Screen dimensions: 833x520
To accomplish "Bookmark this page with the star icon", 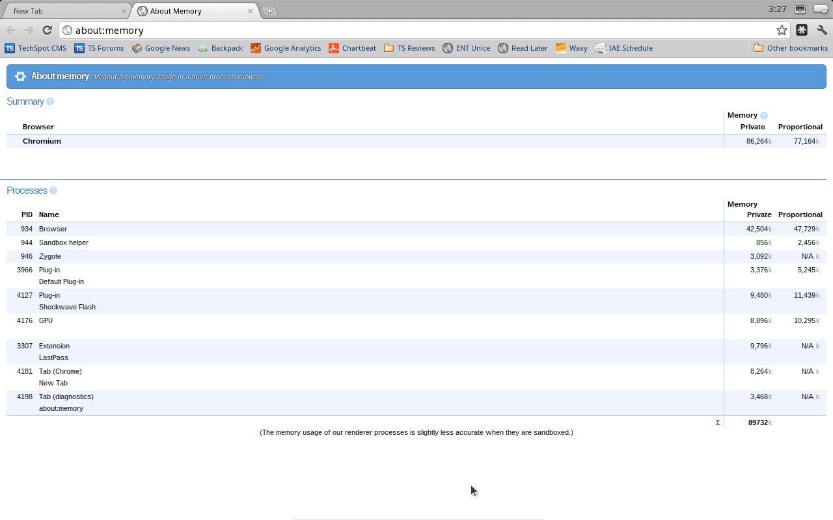I will tap(782, 30).
